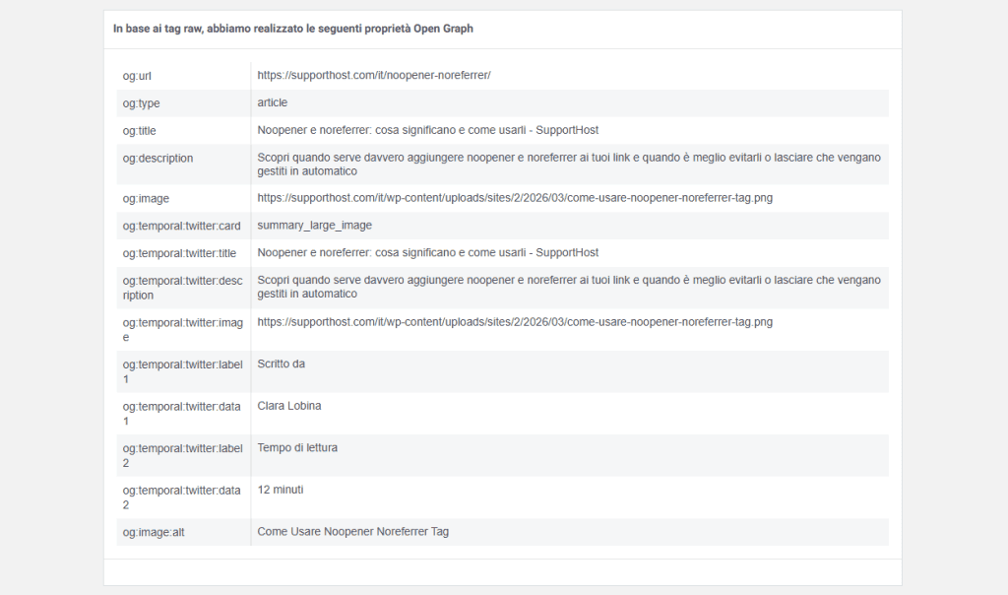The image size is (1008, 595).
Task: Select the og:image URL ending noreferrer-tag.png
Action: tap(515, 198)
